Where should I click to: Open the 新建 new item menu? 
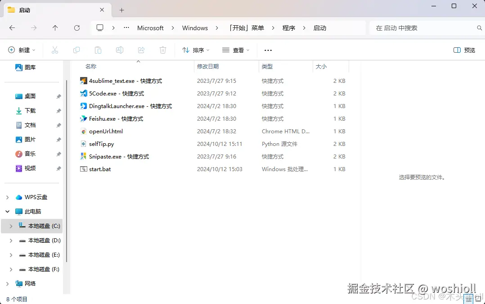(22, 50)
